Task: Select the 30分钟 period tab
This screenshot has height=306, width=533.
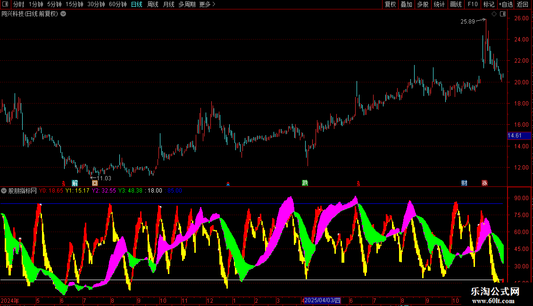Action: [x=96, y=4]
